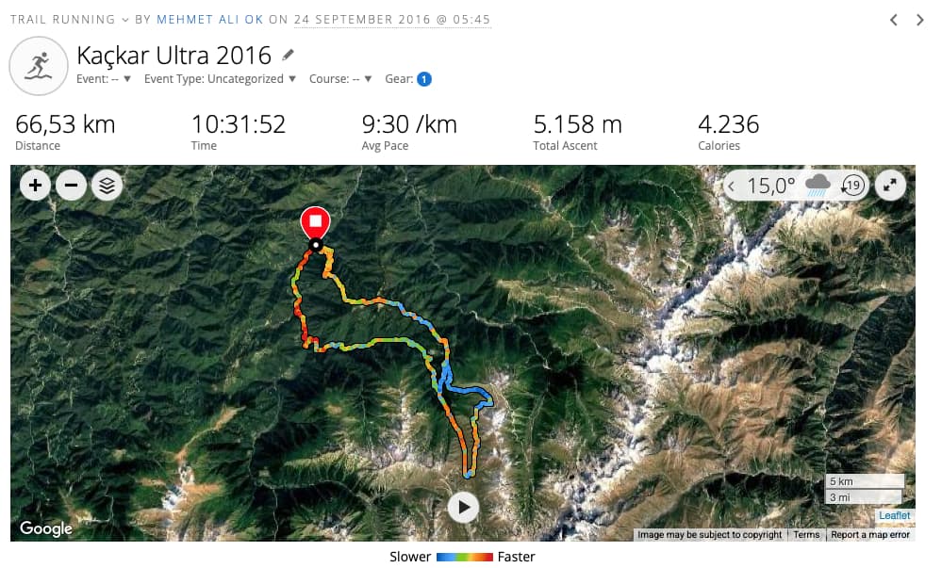Open the Leaflet attribution link

point(894,515)
